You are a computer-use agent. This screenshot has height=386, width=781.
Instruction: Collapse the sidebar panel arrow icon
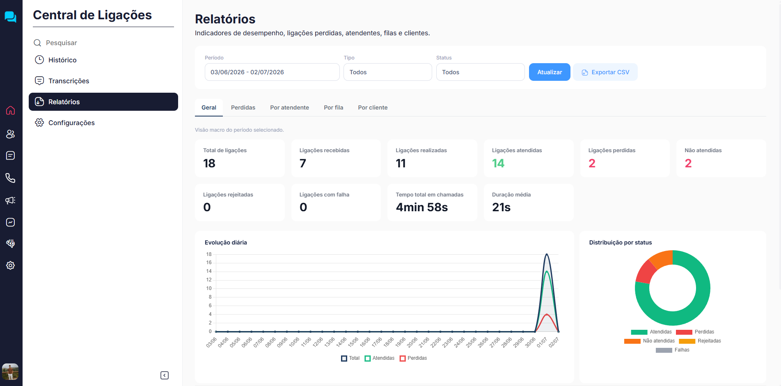[165, 375]
